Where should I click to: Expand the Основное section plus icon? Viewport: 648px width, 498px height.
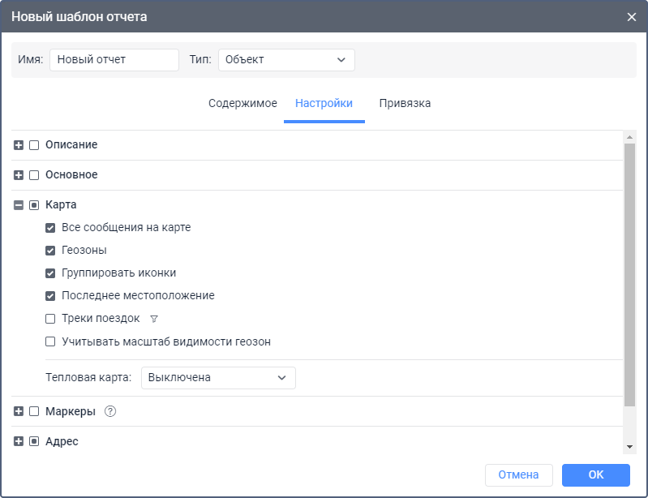click(x=19, y=175)
